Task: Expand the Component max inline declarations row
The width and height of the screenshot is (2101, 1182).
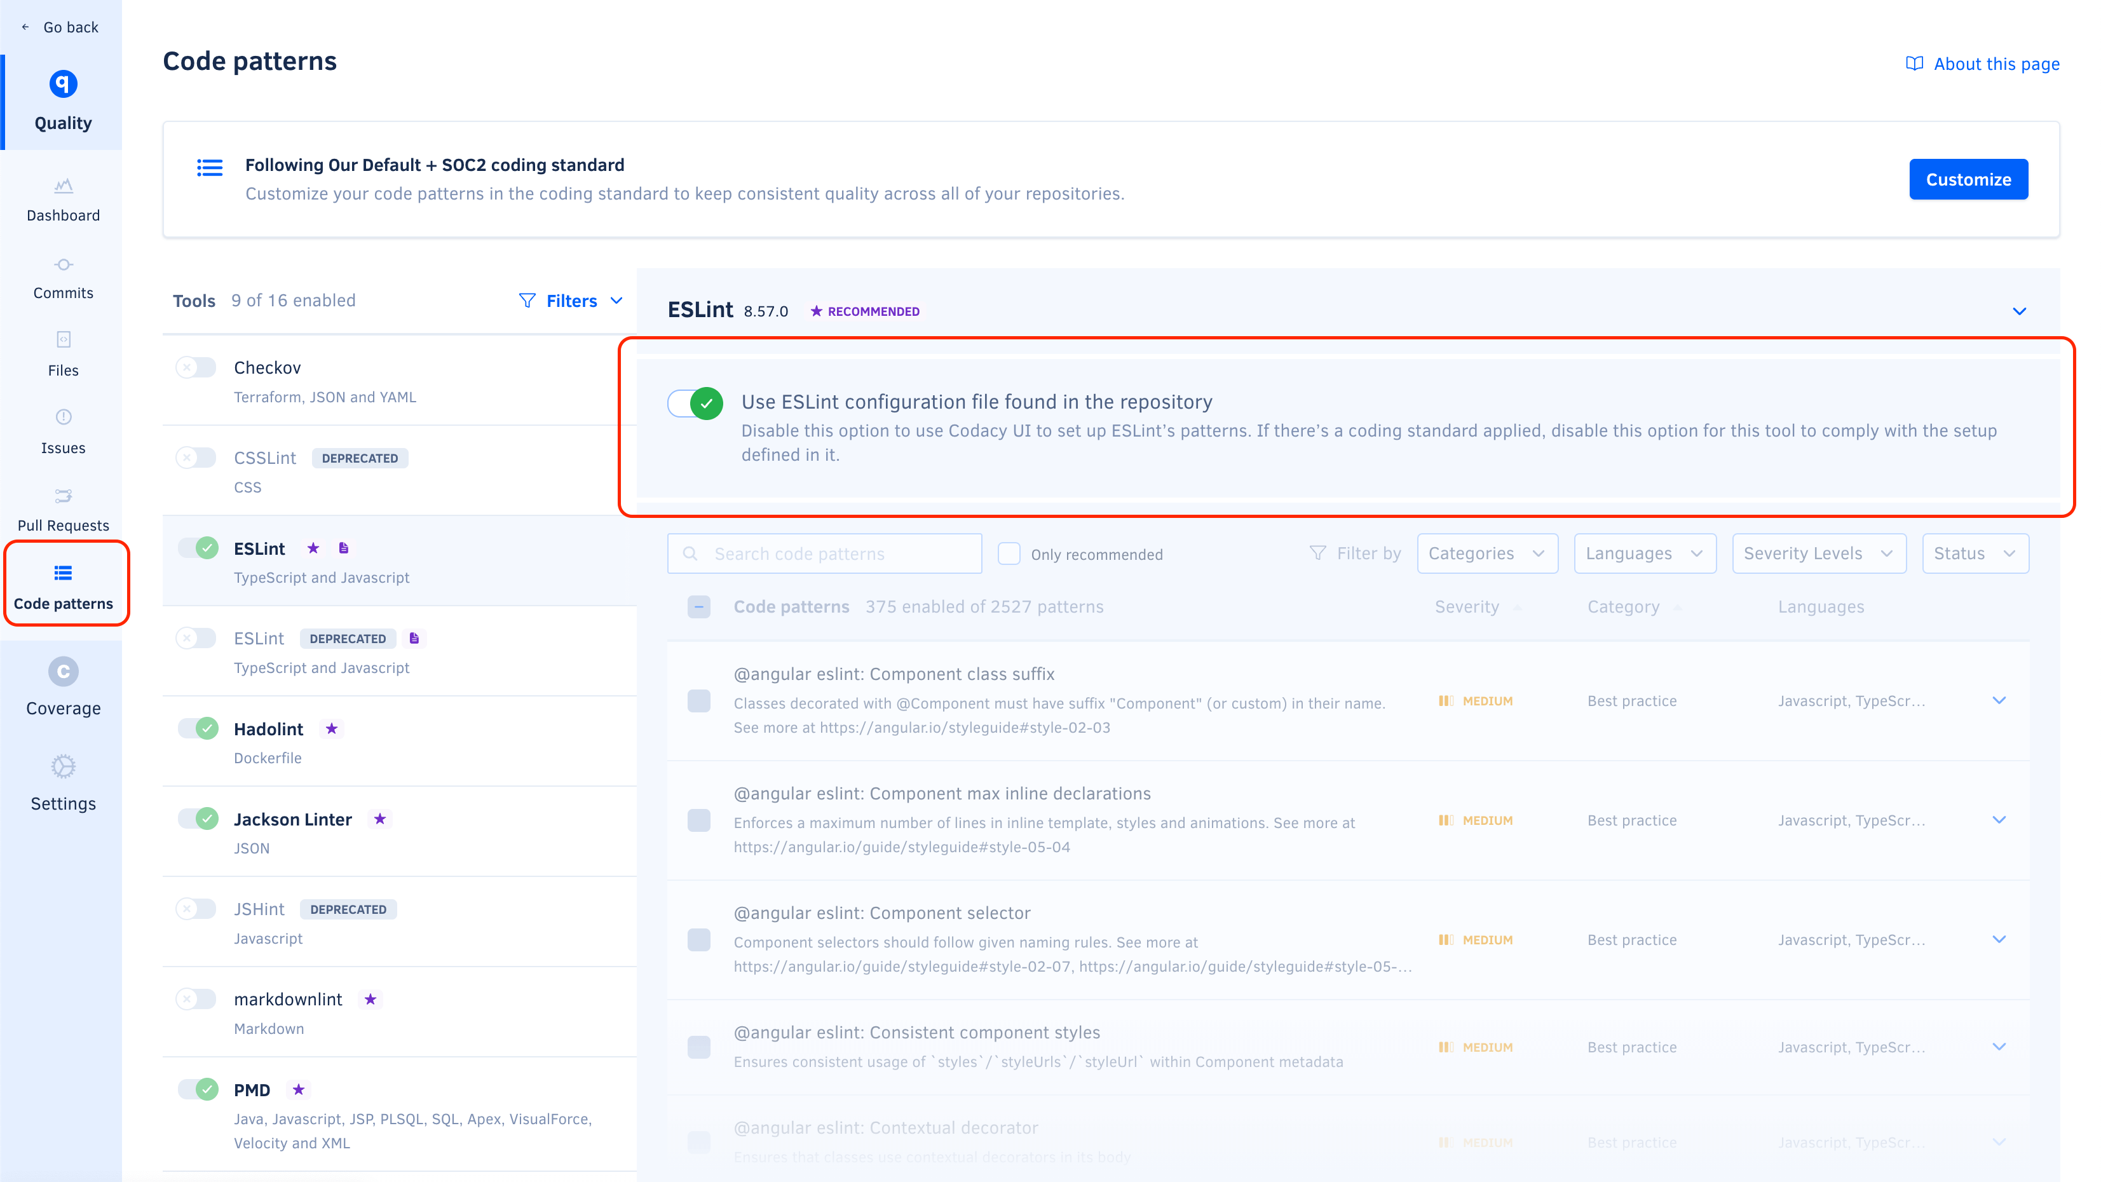Action: (1999, 820)
